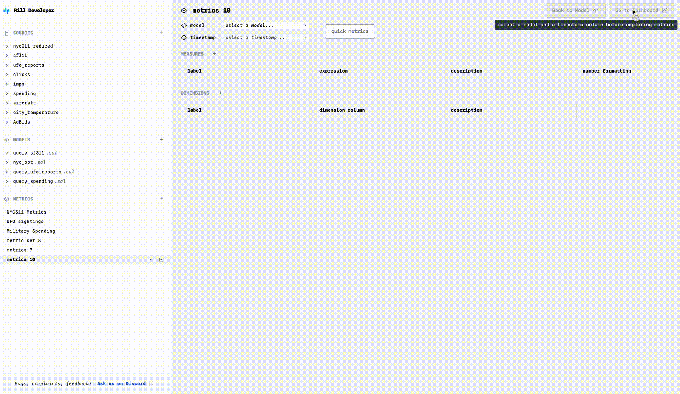Expand the query_spending.sql model

pyautogui.click(x=7, y=181)
